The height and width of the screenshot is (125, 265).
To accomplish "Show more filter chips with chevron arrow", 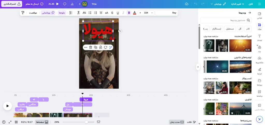I will click(x=204, y=29).
